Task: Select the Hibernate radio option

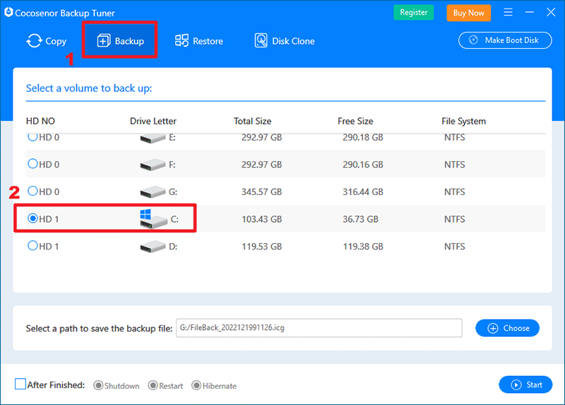Action: [x=196, y=385]
